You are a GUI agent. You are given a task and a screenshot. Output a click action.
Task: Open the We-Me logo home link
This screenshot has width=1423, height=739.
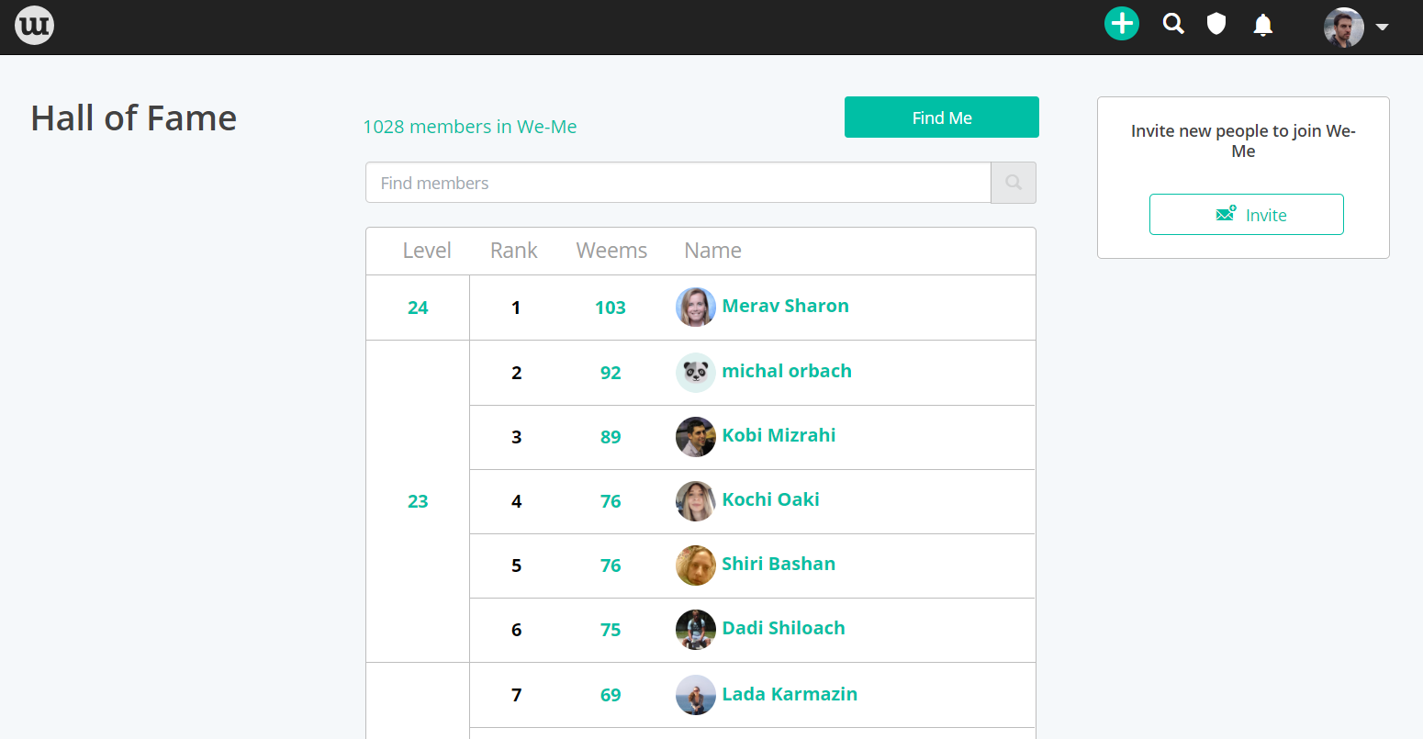(x=35, y=25)
